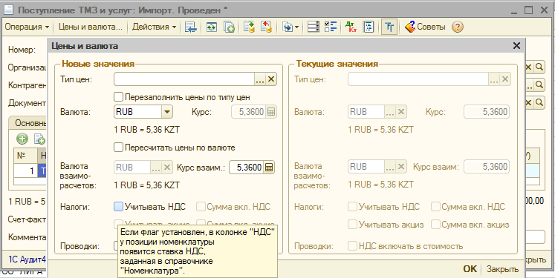Click the copy-row icon beside the green plus
Screen dimensions: 555x278
(x=39, y=139)
